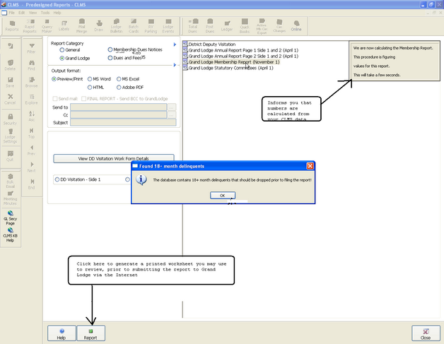Click the Online toolbar icon
Image resolution: width=444 pixels, height=344 pixels.
pyautogui.click(x=296, y=28)
